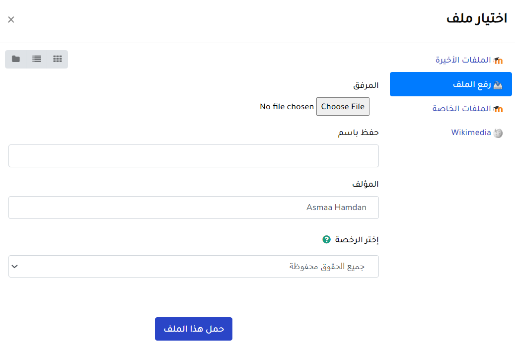Click the Wikimedia globe icon
This screenshot has height=353, width=515.
(x=498, y=133)
